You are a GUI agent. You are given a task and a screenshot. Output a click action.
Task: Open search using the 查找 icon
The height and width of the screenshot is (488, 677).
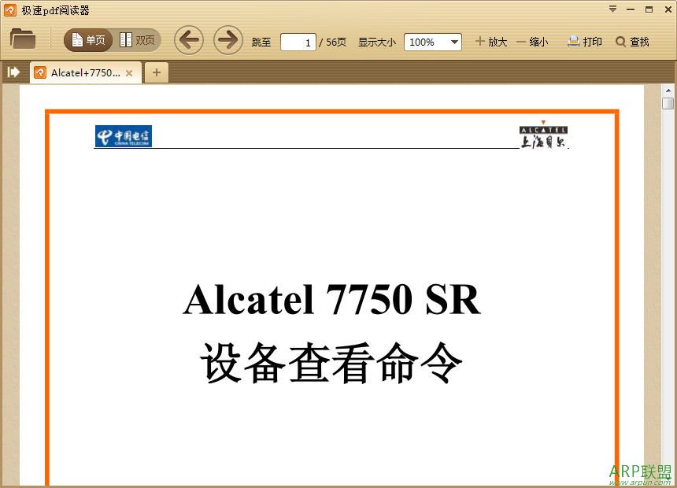(633, 41)
